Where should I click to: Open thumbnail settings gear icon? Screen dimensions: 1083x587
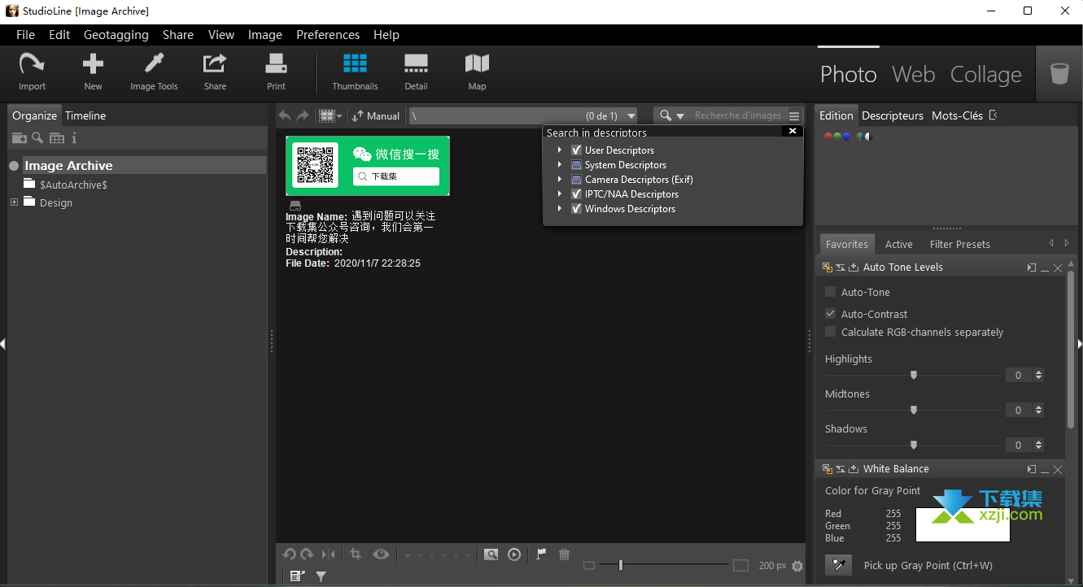[x=797, y=566]
